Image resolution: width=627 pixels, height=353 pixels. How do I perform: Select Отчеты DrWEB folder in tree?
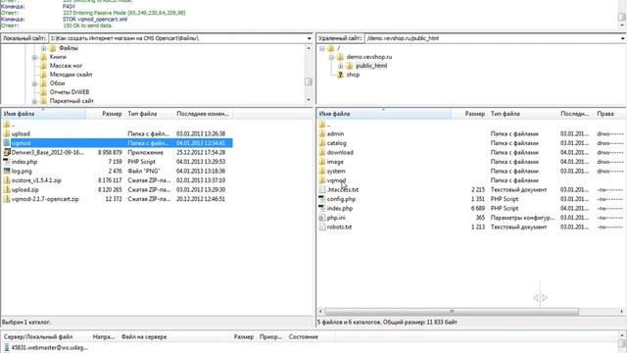point(70,92)
